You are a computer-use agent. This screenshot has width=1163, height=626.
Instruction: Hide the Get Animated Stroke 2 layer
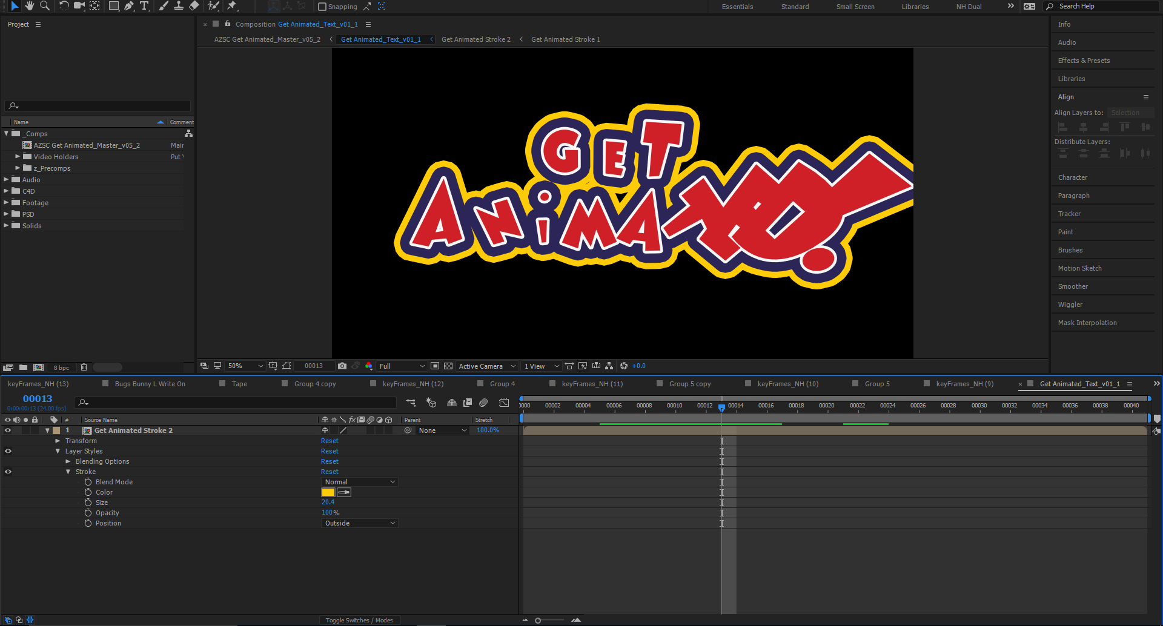(8, 430)
